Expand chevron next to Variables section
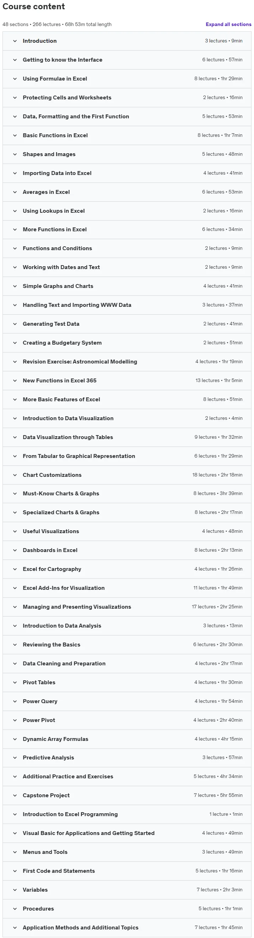The height and width of the screenshot is (938, 254). click(15, 890)
